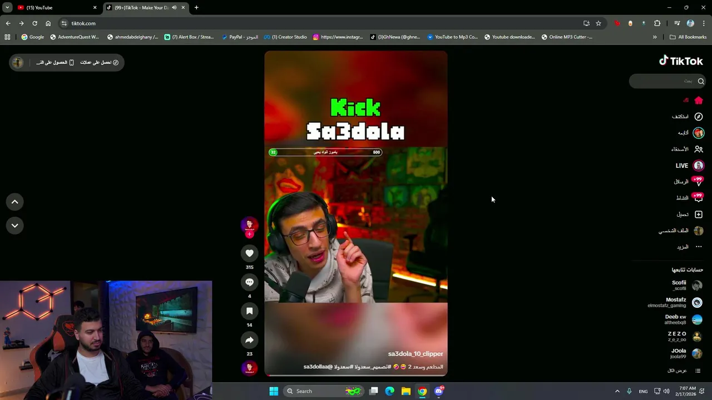Screen dimensions: 712x400
Task: Expand See all followed accounts
Action: pyautogui.click(x=684, y=371)
